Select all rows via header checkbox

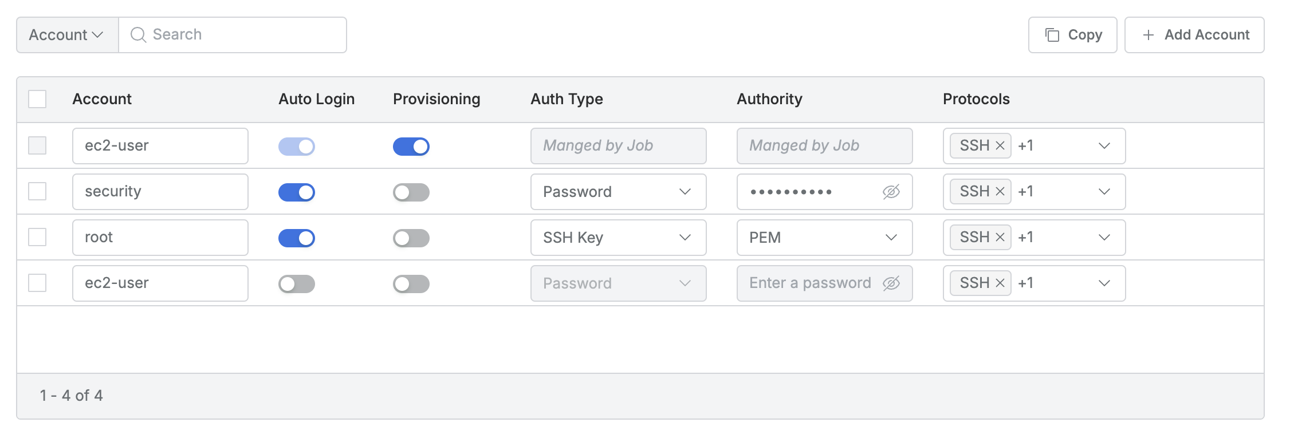(x=37, y=99)
